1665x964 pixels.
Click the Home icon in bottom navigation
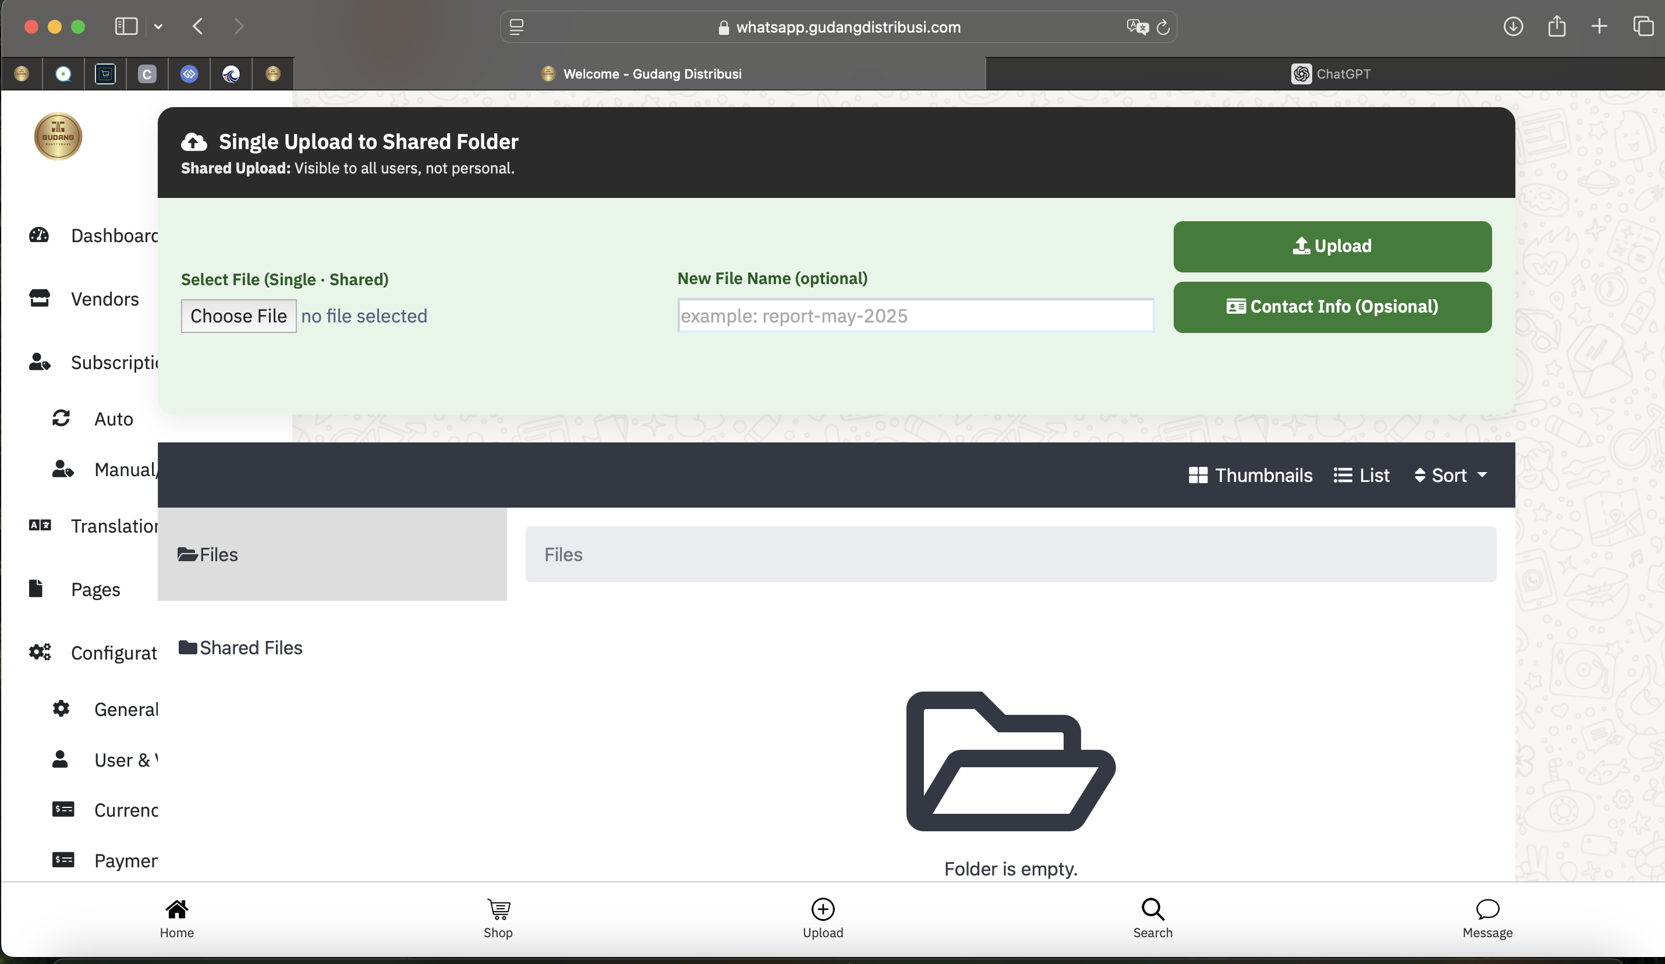(x=176, y=910)
